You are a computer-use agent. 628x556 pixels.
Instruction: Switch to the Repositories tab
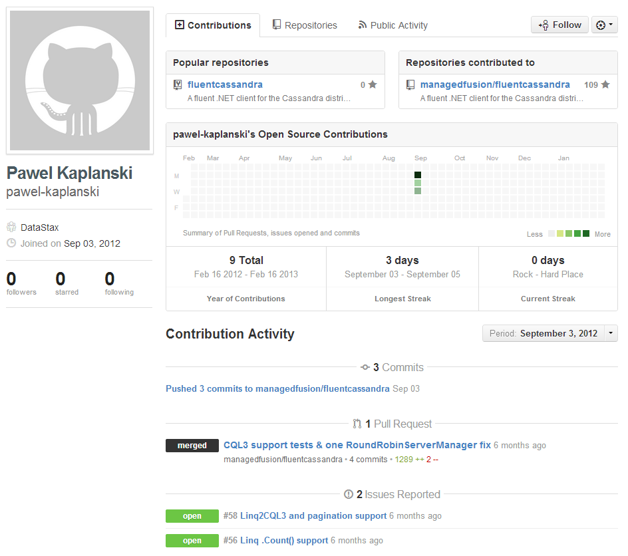click(x=305, y=25)
